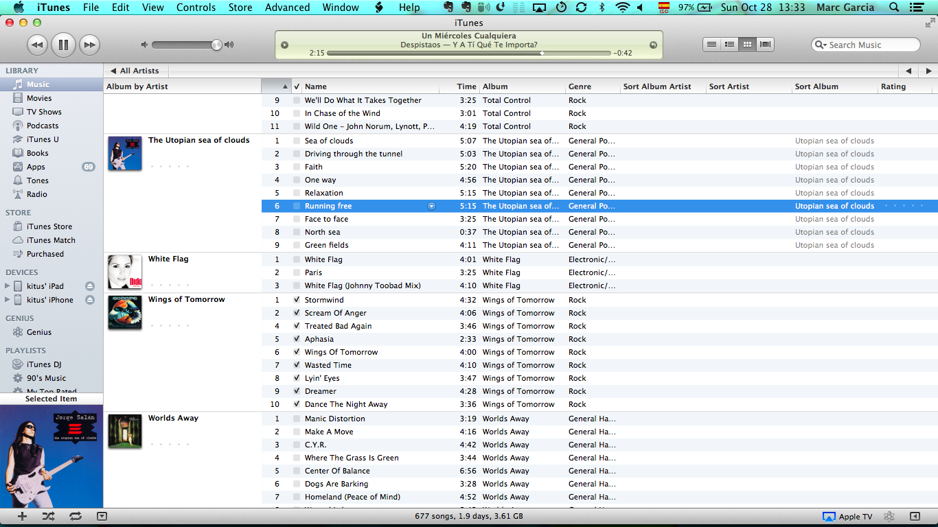Show Purchased items
Image resolution: width=938 pixels, height=527 pixels.
click(45, 254)
